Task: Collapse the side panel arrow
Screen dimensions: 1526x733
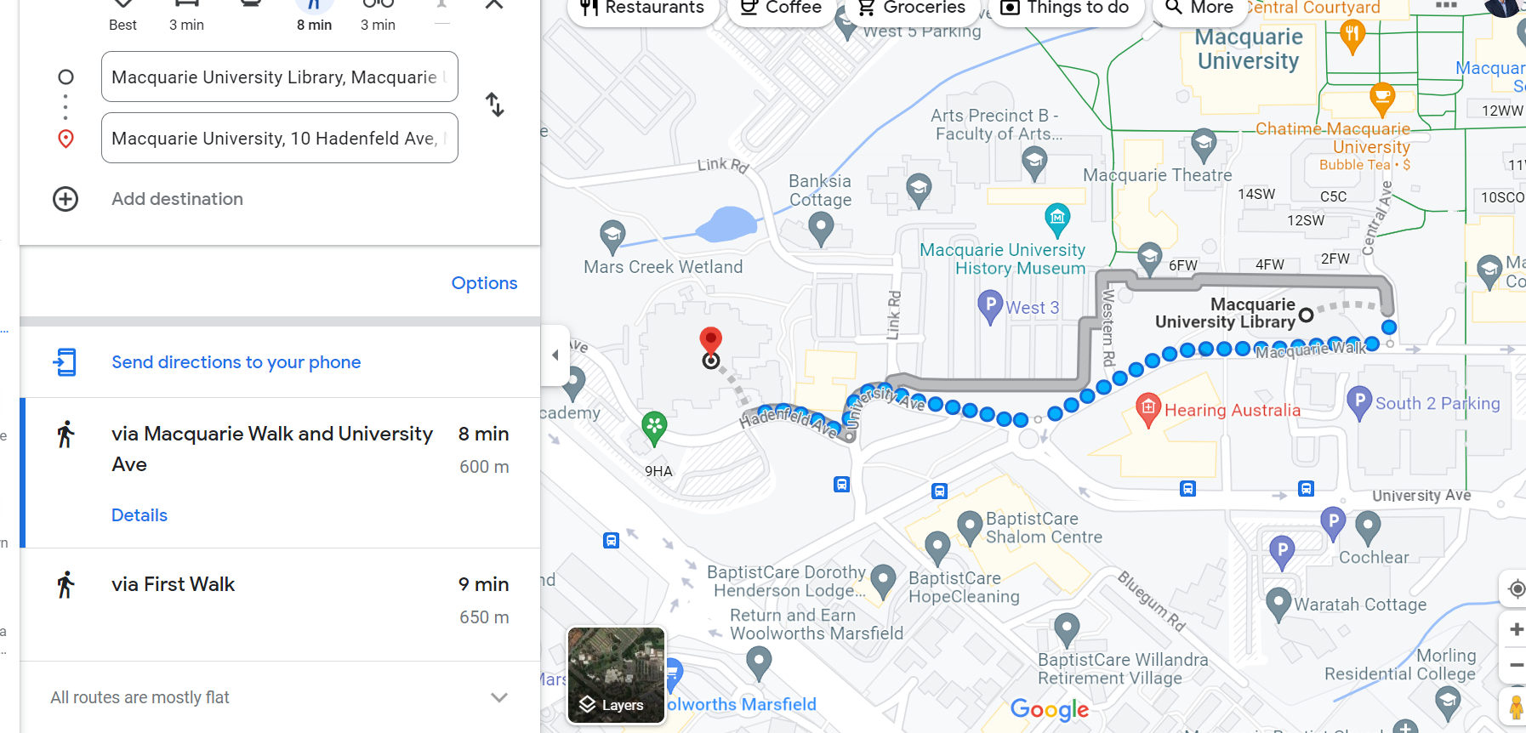Action: (x=555, y=355)
